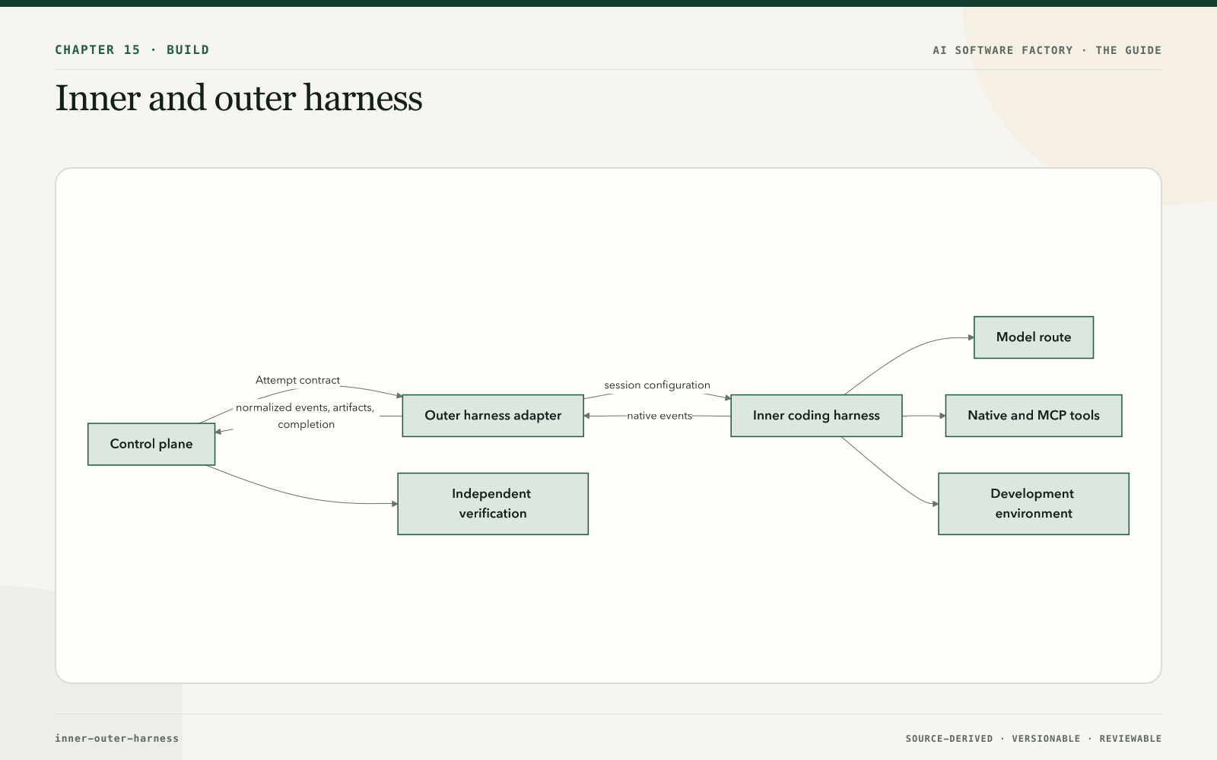Click the Outer harness adapter box
The width and height of the screenshot is (1217, 760).
[493, 416]
